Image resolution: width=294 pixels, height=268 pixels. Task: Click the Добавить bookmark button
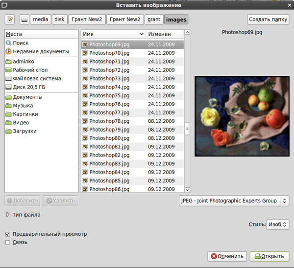click(x=23, y=201)
